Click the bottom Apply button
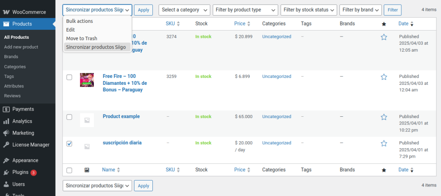The height and width of the screenshot is (196, 441). (x=143, y=186)
